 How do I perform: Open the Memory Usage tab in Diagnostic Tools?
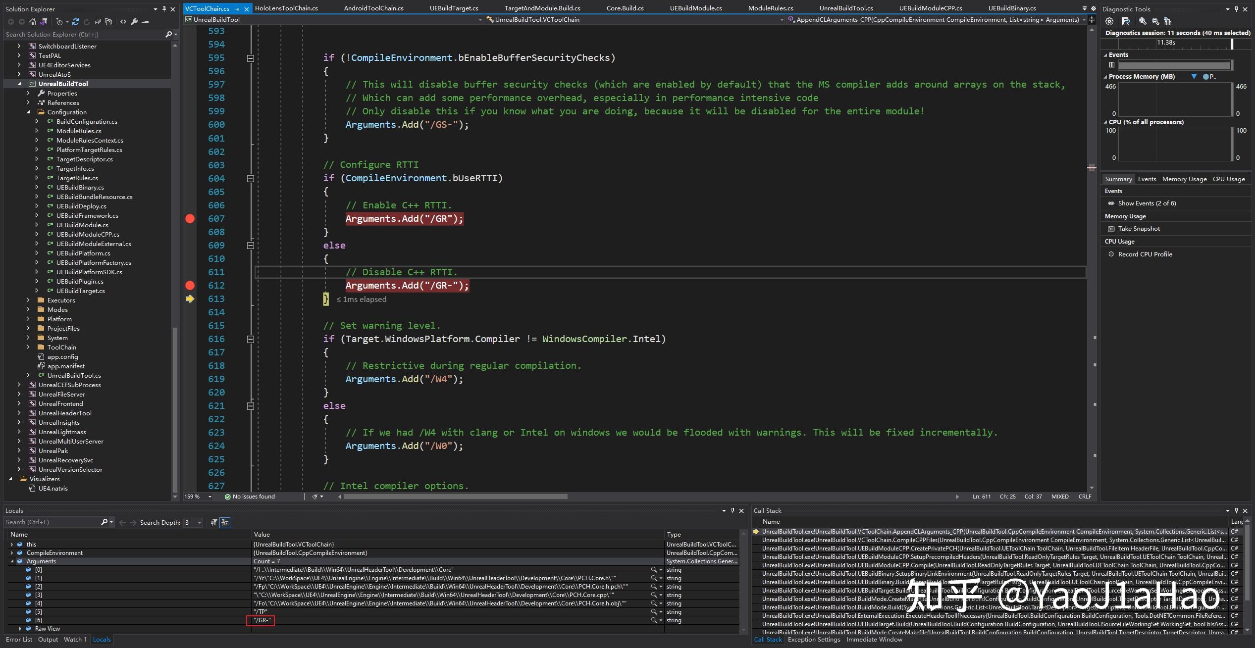coord(1184,179)
